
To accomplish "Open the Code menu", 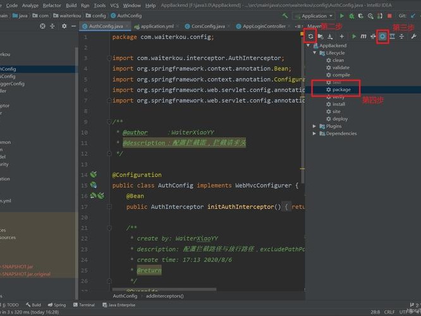I will [12, 5].
